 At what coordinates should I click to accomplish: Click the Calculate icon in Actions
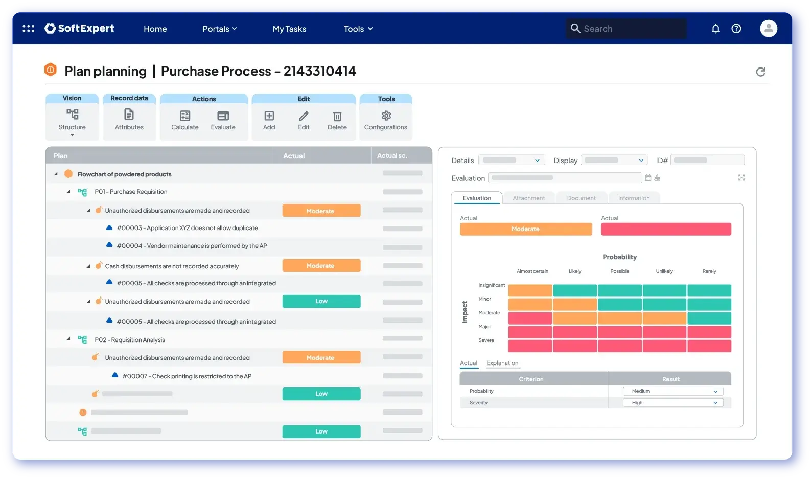(x=185, y=116)
